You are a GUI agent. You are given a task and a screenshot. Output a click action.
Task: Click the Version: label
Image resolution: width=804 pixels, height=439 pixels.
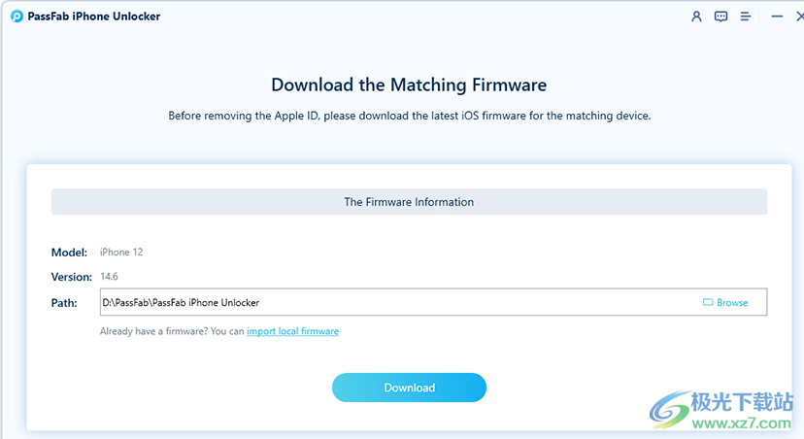71,277
